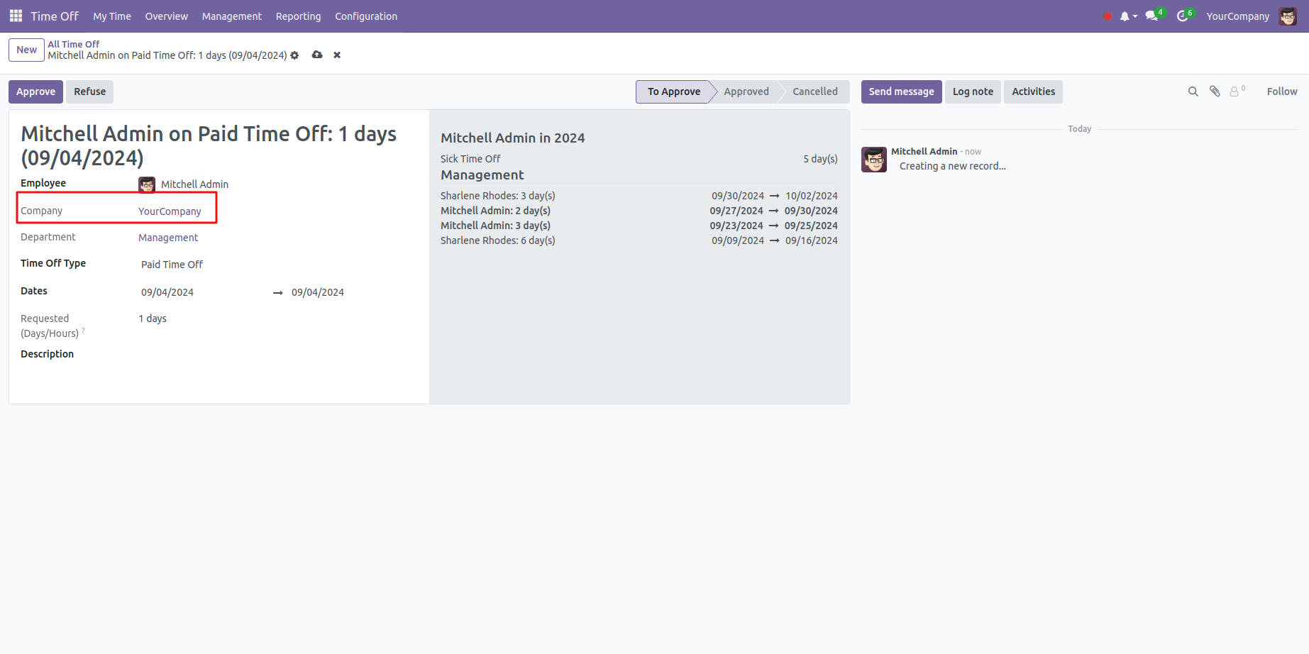This screenshot has height=654, width=1309.
Task: Open the Reporting menu
Action: coord(298,16)
